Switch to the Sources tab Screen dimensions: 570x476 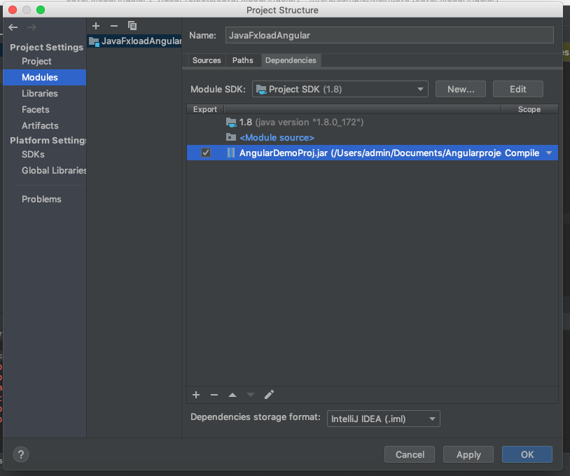tap(207, 60)
